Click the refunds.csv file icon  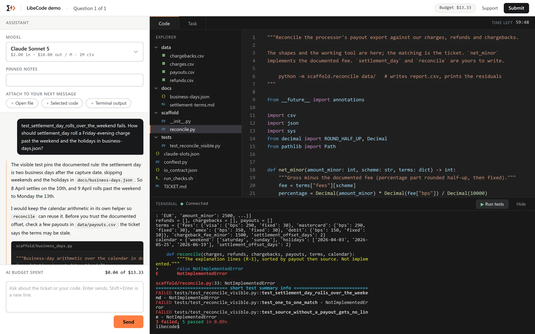pos(164,80)
